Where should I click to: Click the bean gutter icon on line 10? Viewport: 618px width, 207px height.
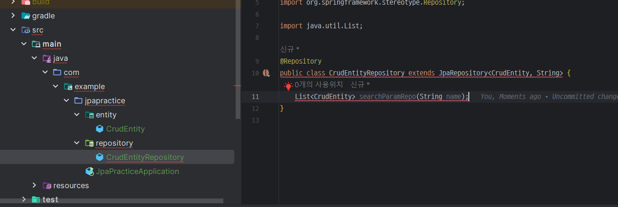(x=266, y=73)
